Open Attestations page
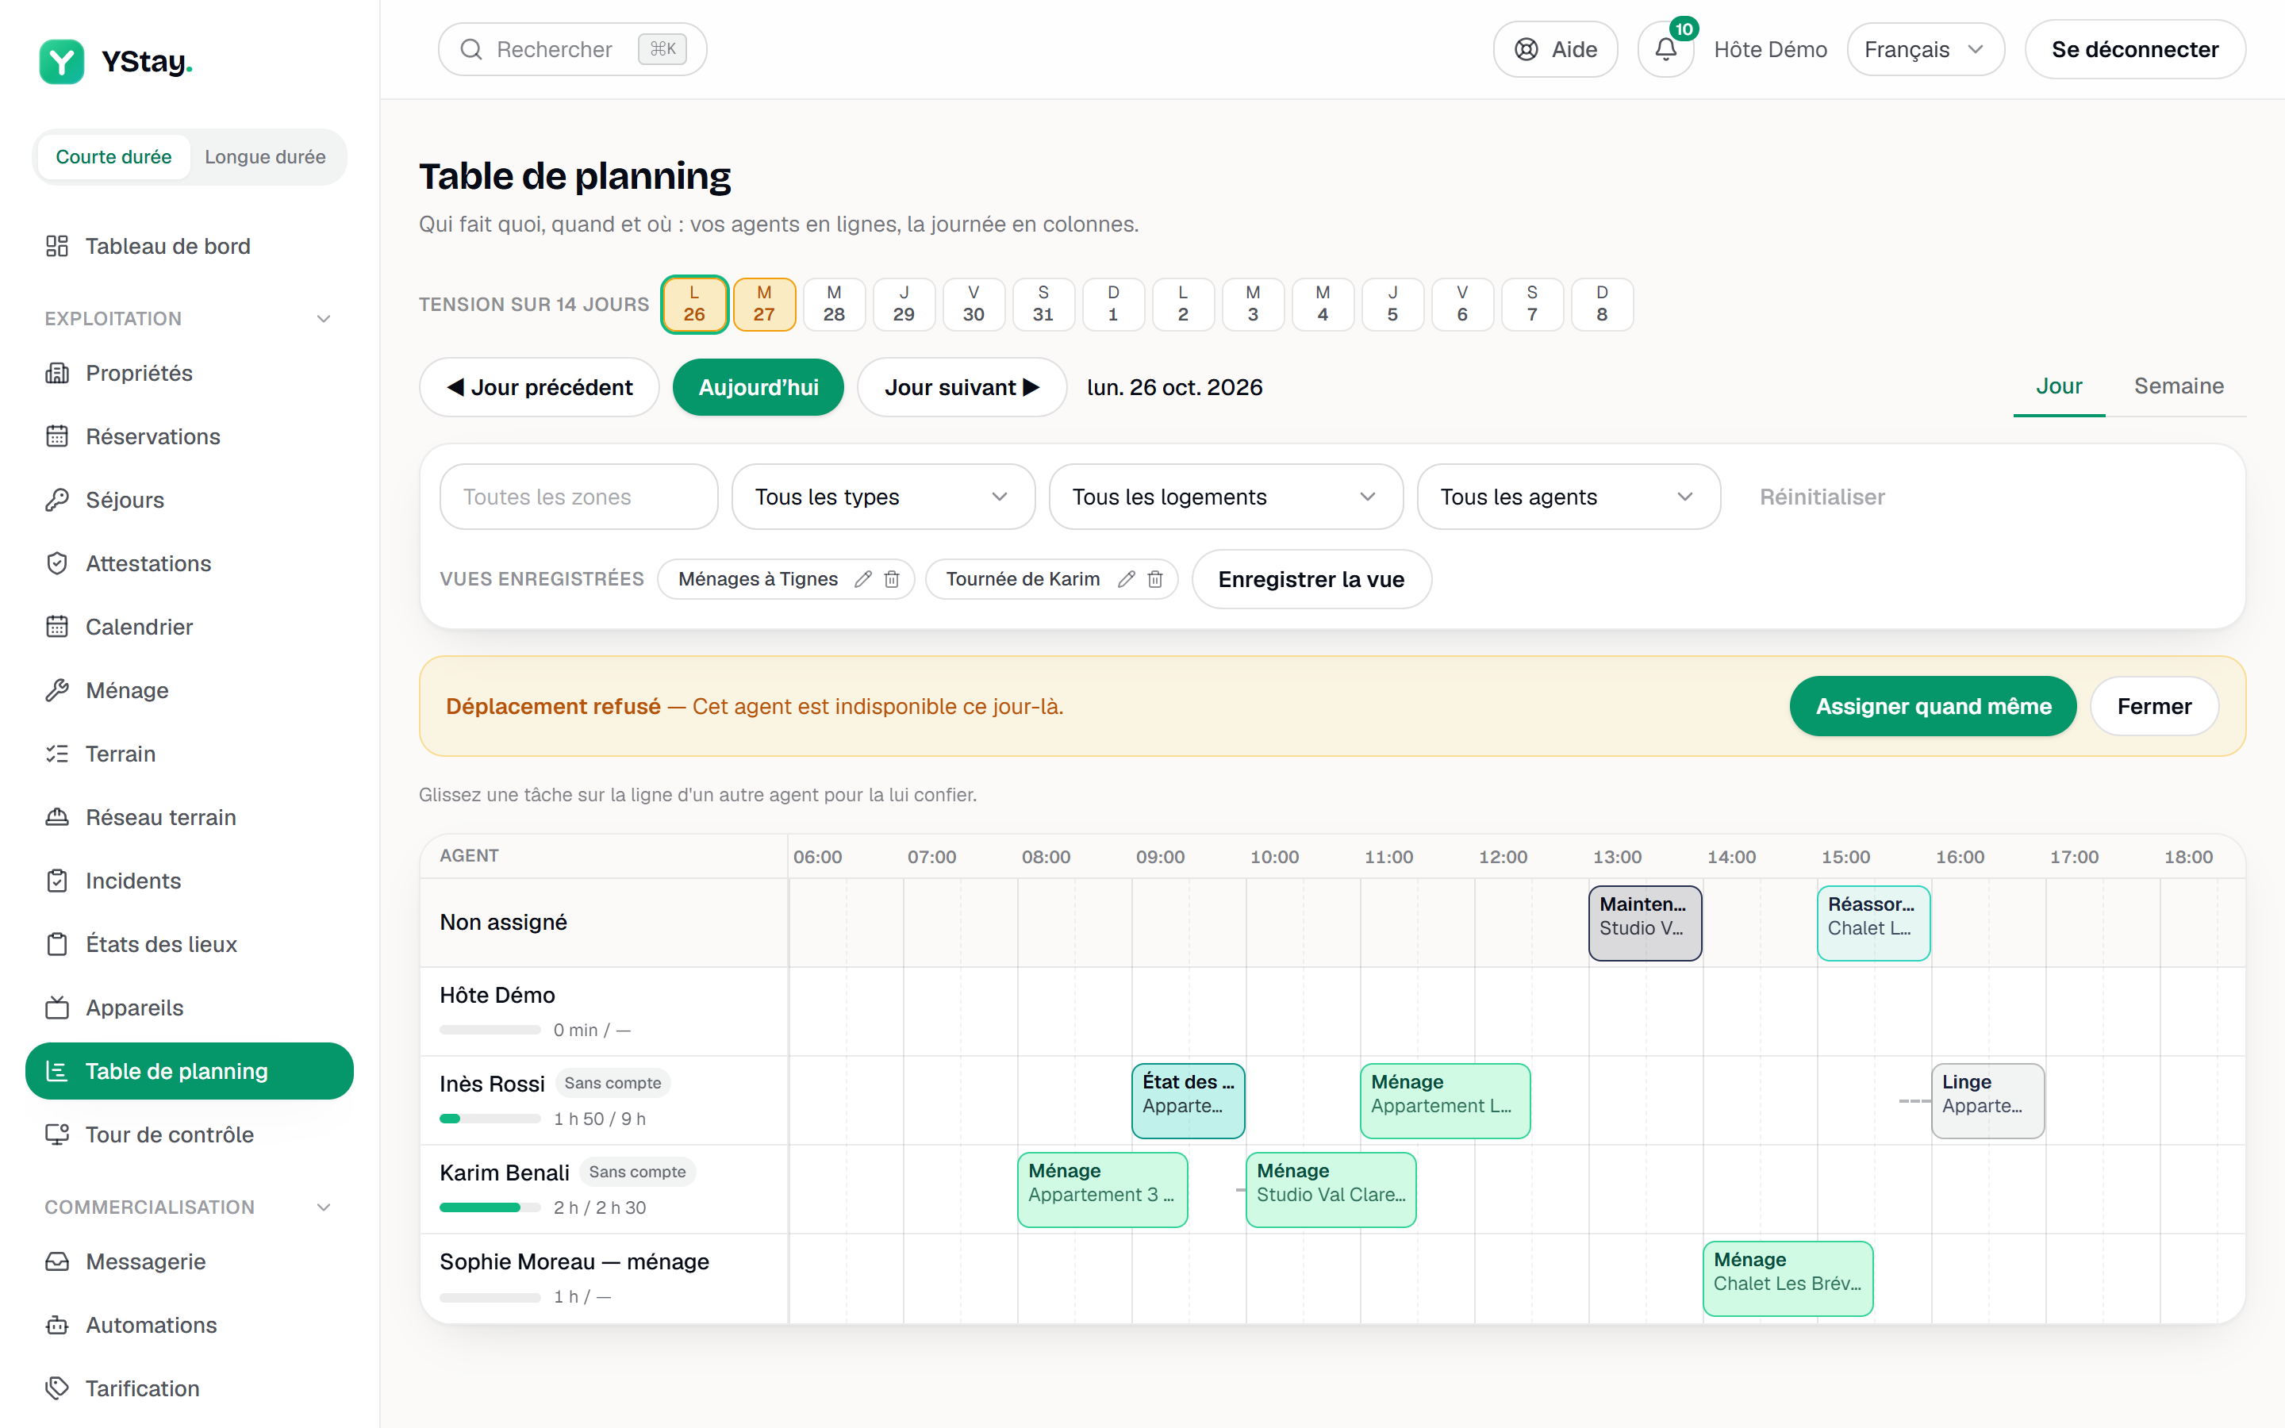2285x1428 pixels. [x=189, y=563]
